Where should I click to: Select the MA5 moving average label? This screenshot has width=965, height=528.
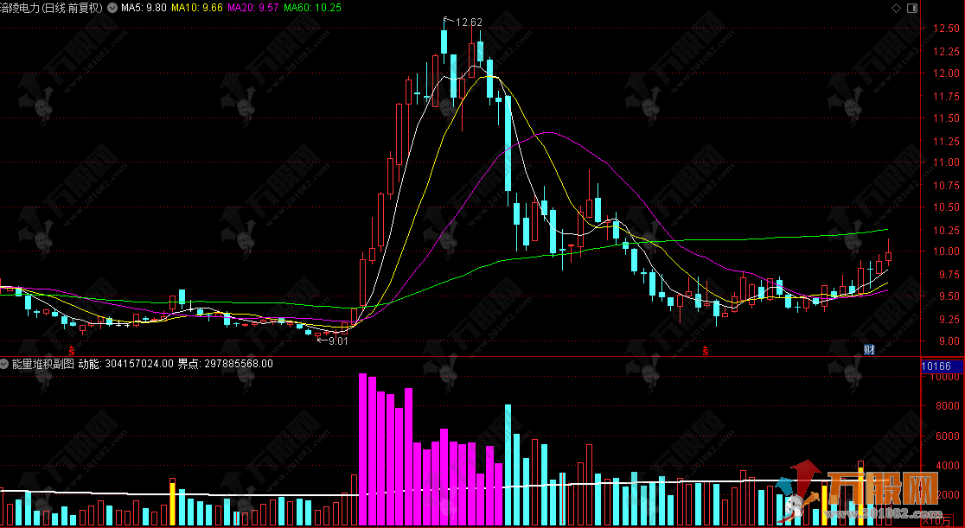point(144,8)
